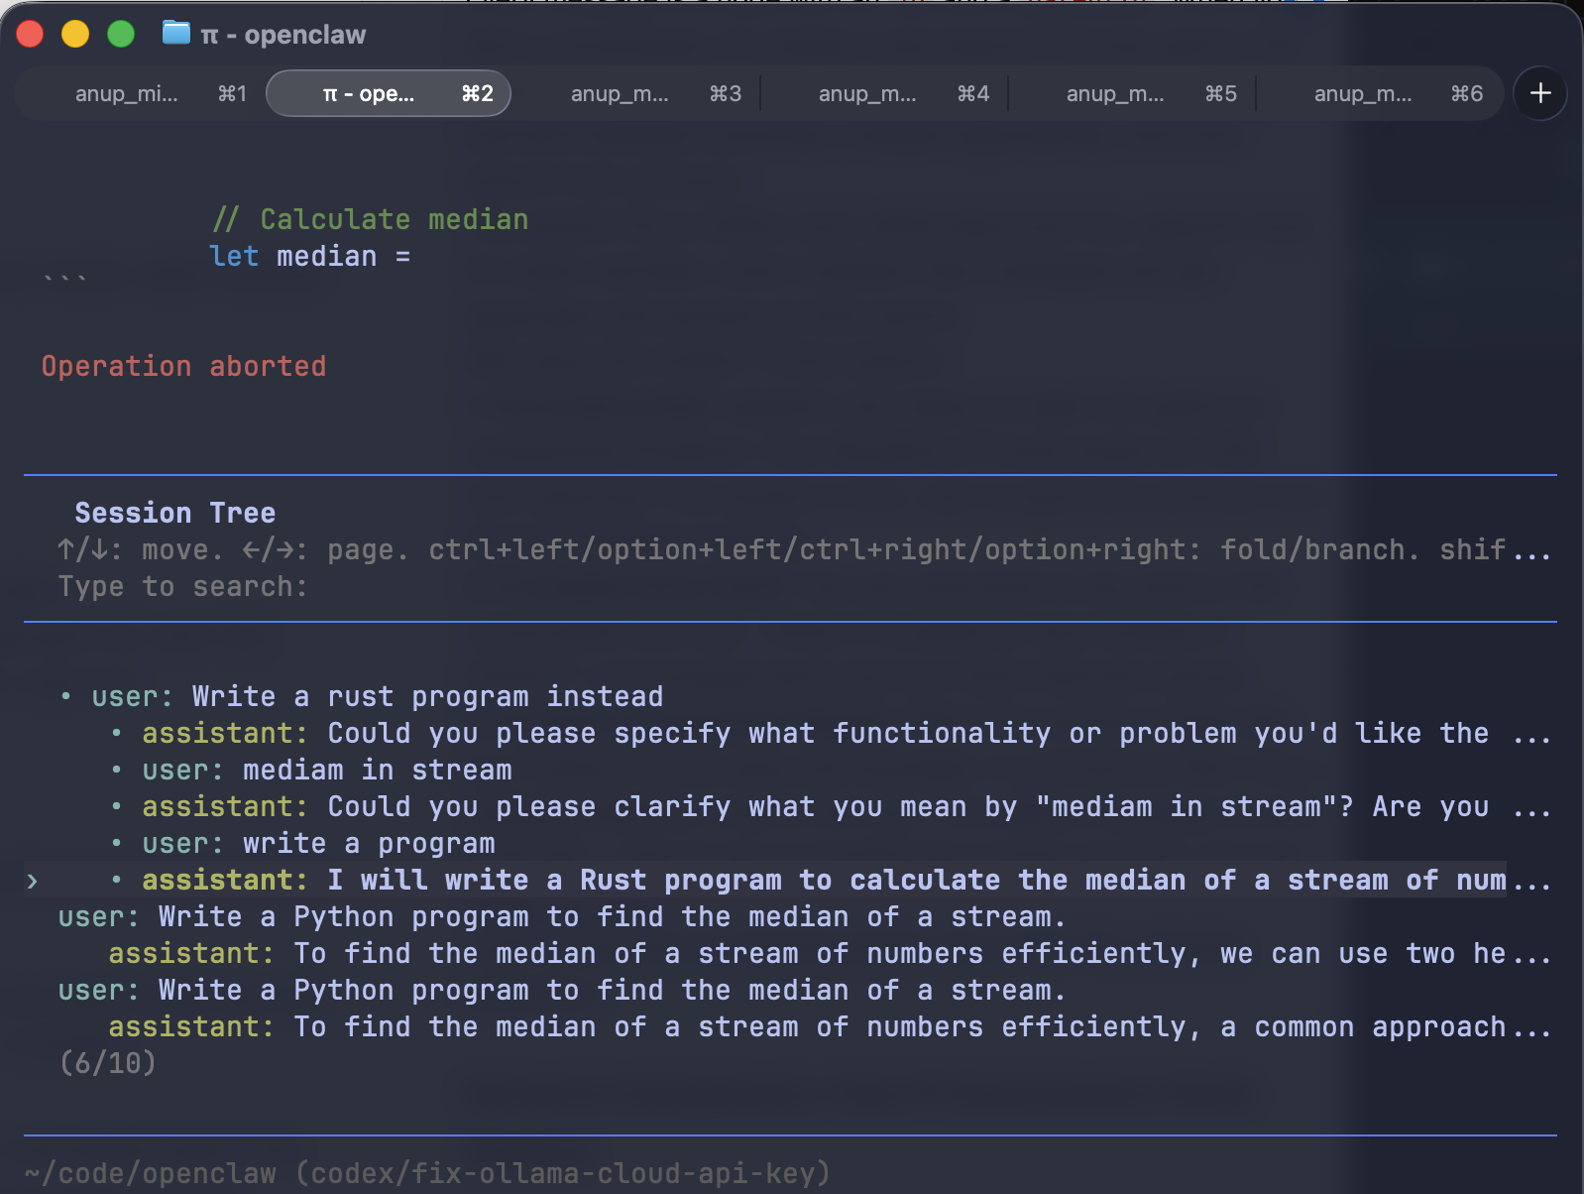Click the window title 'π - openclaw'
Screen dimensions: 1584x1194
[x=283, y=35]
